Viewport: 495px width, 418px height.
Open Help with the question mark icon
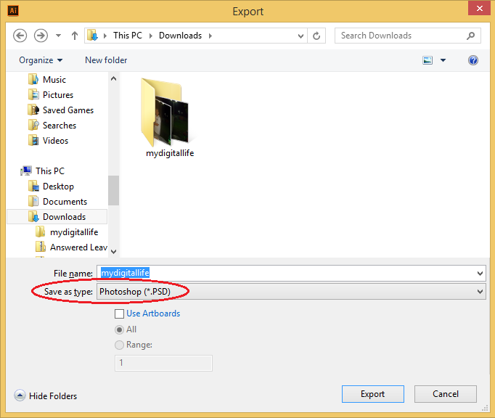coord(473,60)
